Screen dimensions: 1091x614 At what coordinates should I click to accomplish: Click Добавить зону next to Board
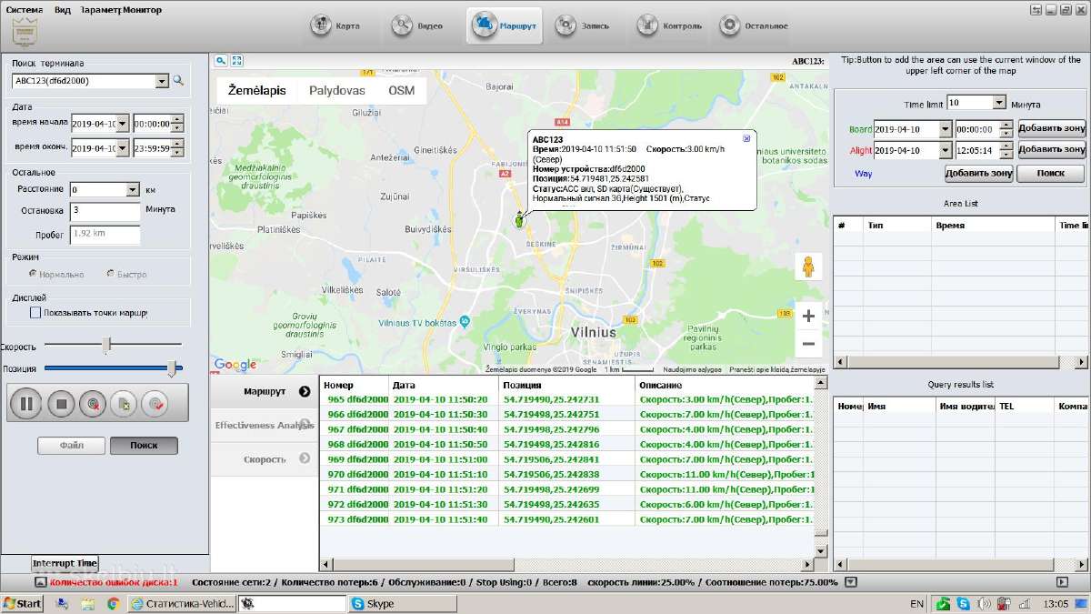pos(1052,129)
